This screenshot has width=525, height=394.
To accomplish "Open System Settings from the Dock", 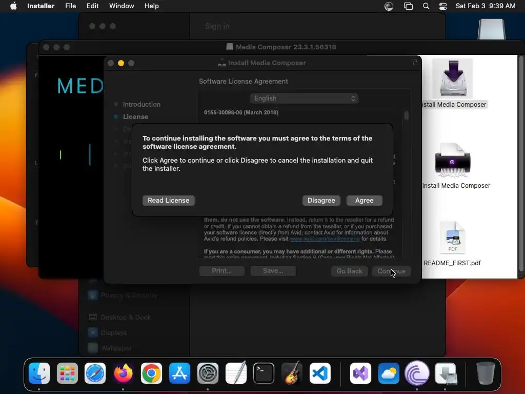I will pos(208,373).
